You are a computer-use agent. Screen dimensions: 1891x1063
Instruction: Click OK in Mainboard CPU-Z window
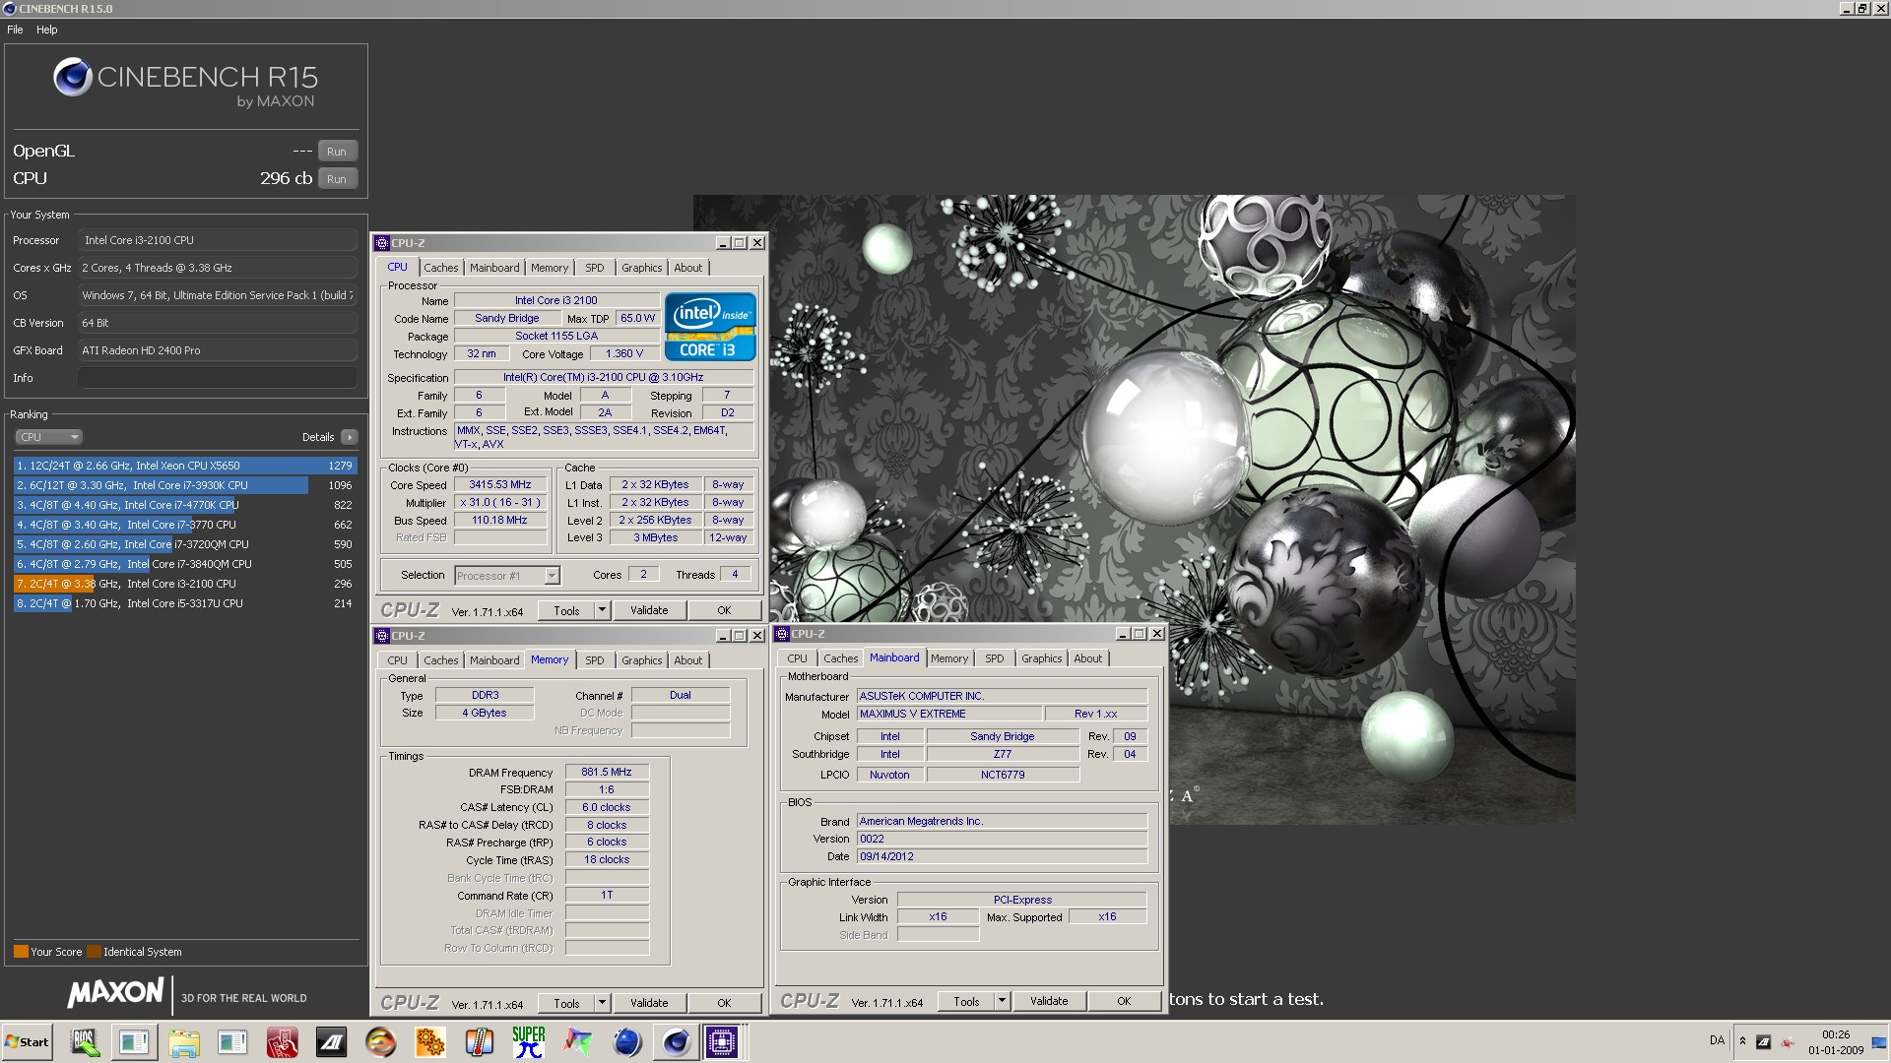click(1124, 1001)
